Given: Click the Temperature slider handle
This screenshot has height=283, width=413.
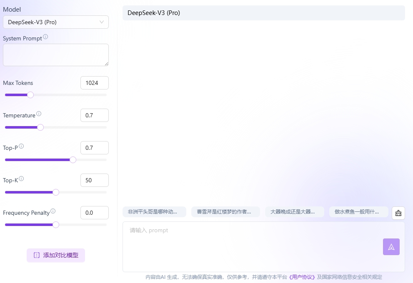Looking at the screenshot, I should 40,127.
